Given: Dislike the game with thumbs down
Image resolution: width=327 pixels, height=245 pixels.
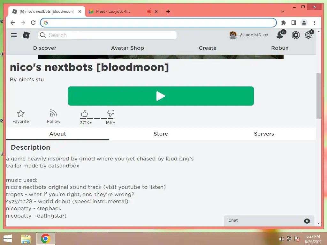Looking at the screenshot, I should point(111,113).
